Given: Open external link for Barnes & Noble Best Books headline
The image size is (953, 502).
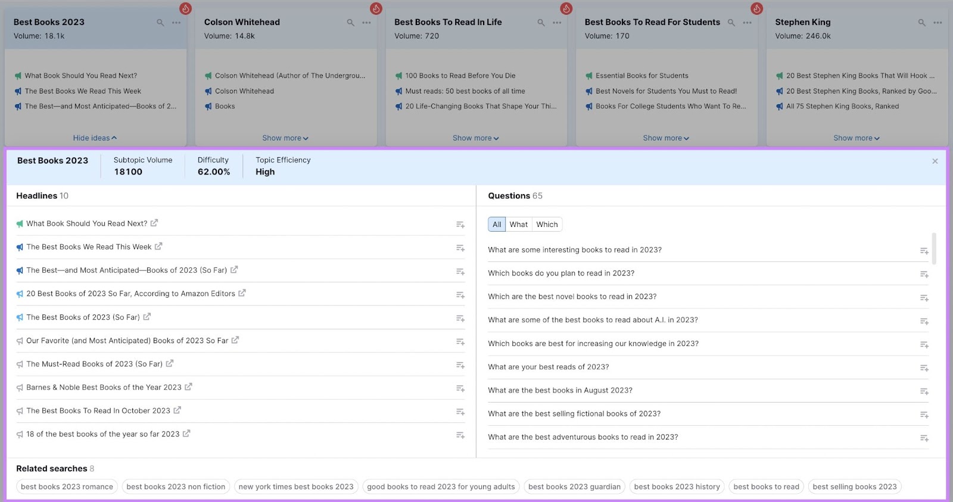Looking at the screenshot, I should [x=188, y=387].
